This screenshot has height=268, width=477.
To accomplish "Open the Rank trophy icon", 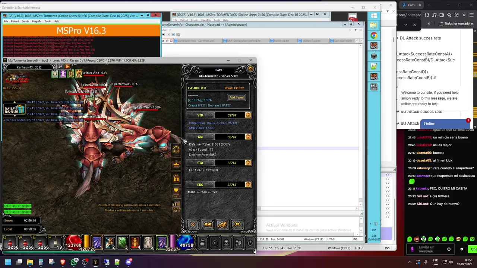I will [176, 192].
